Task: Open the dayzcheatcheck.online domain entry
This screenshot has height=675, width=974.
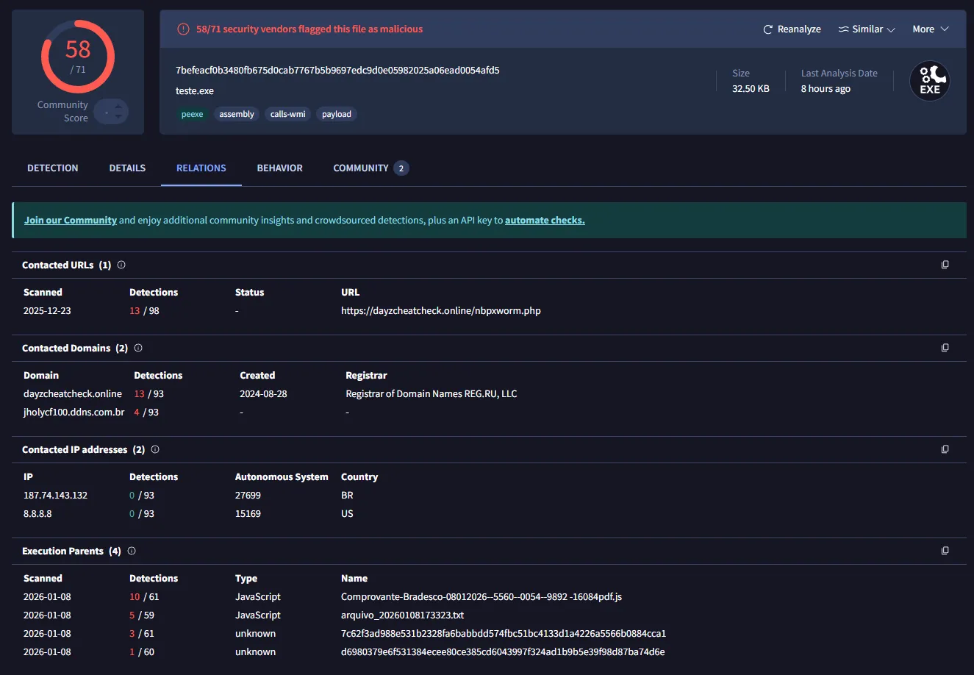Action: (x=73, y=394)
